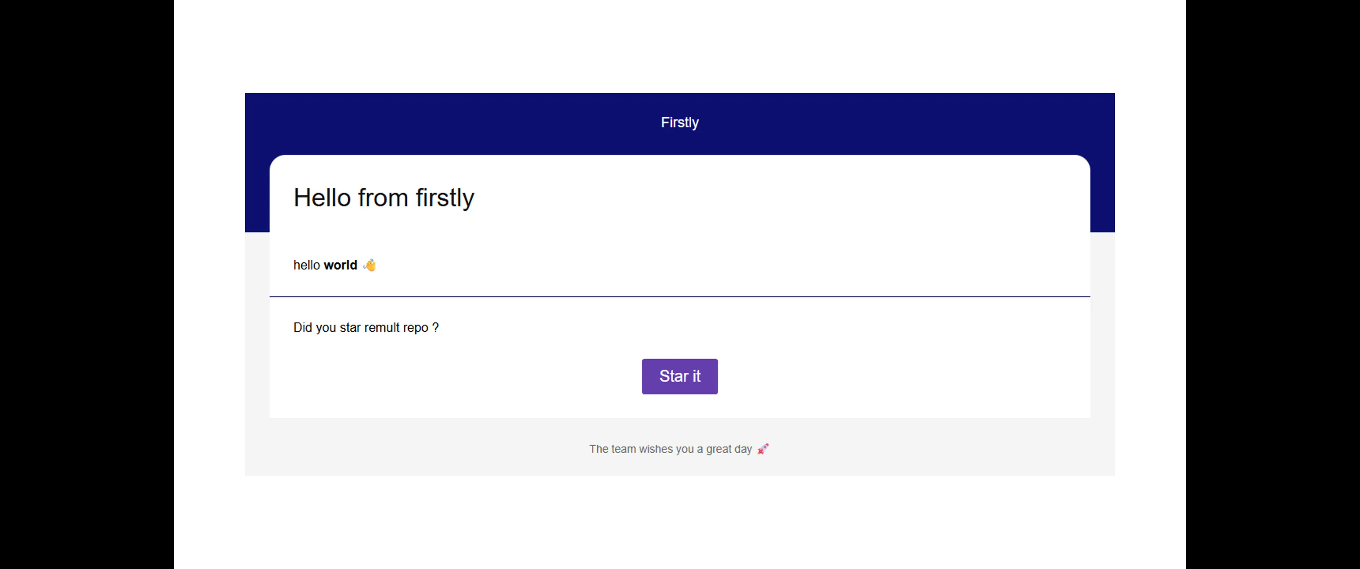Click the word Hello in the heading
The width and height of the screenshot is (1360, 569).
point(322,198)
